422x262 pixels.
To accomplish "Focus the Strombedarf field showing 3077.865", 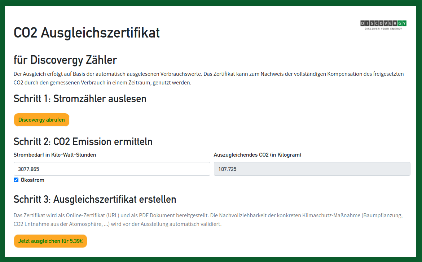I will pos(112,169).
